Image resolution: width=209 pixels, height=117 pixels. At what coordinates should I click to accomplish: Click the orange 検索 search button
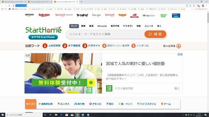(x=155, y=34)
